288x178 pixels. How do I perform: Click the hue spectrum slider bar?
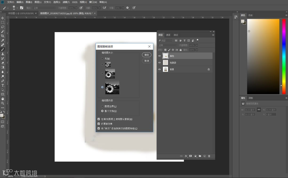point(284,56)
